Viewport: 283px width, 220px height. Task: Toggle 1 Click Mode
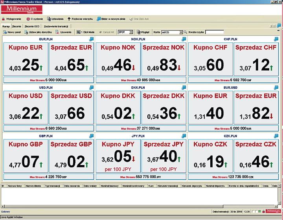[x=78, y=32]
